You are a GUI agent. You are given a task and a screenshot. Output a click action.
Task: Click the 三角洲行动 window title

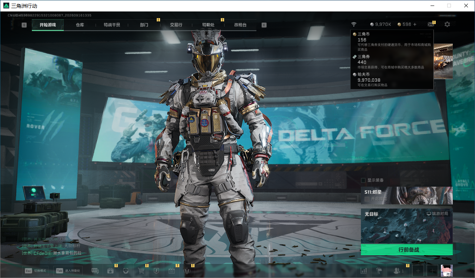24,6
